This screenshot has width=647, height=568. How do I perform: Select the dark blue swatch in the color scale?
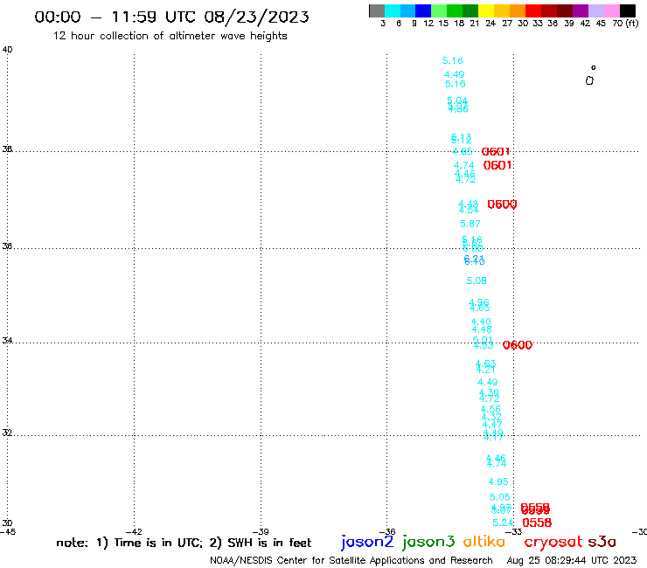pos(423,10)
